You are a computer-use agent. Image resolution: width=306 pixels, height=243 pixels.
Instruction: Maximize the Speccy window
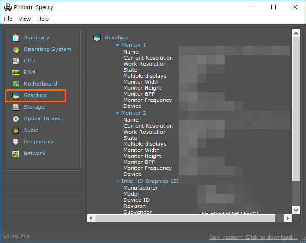274,7
